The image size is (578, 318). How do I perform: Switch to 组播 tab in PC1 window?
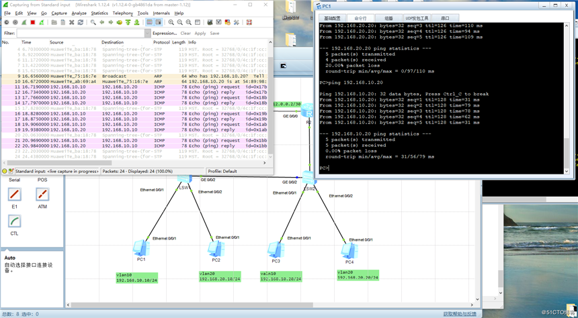click(388, 18)
